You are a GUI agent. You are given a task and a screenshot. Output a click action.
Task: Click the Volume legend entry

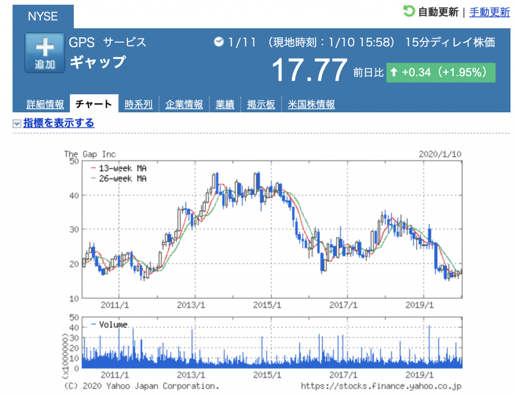point(109,324)
